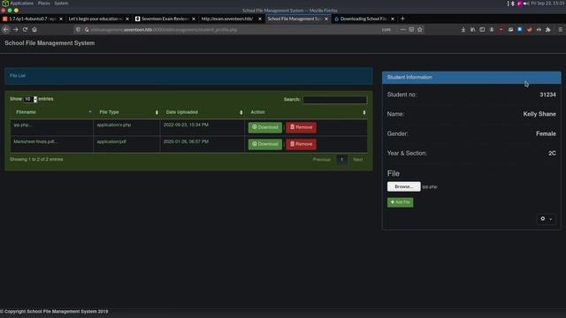Open the Firefox account icon
The image size is (566, 318).
coord(492,29)
